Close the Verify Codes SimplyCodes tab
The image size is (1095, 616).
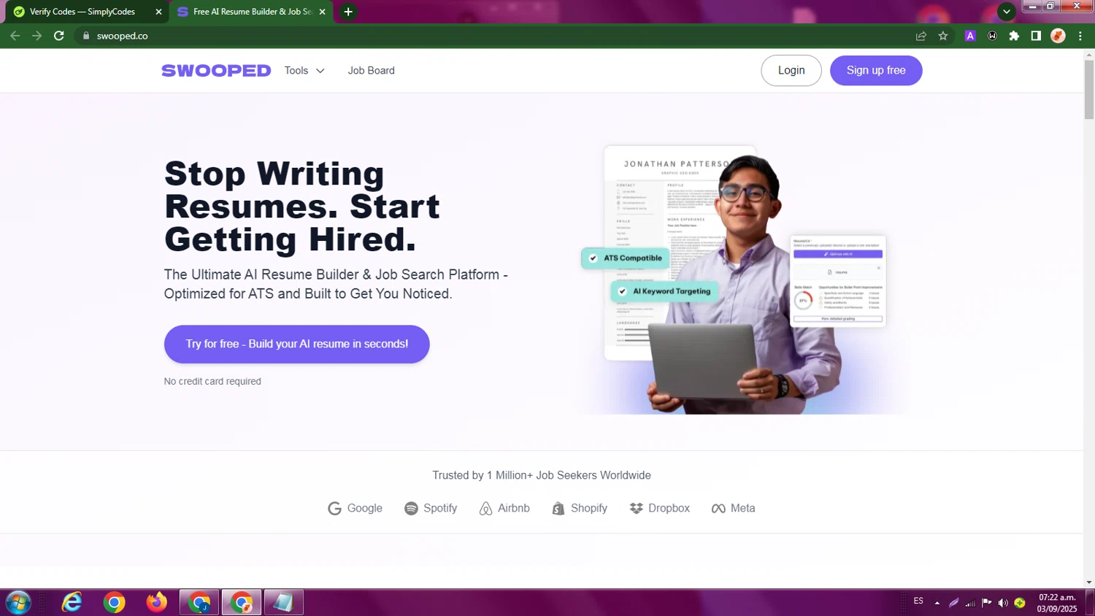158,12
